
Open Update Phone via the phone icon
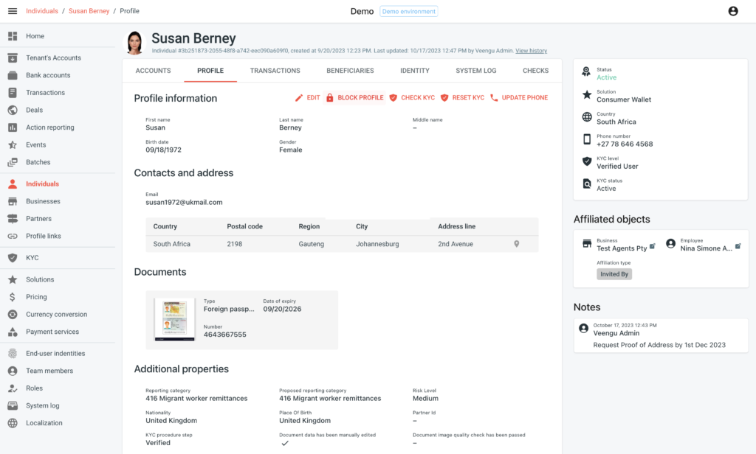coord(495,97)
